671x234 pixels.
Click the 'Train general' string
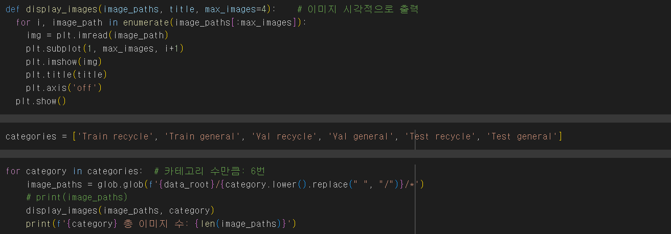[202, 136]
